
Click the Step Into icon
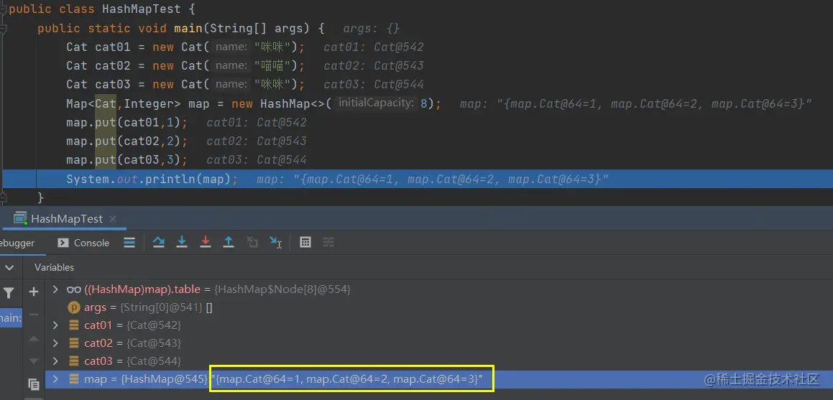point(182,243)
